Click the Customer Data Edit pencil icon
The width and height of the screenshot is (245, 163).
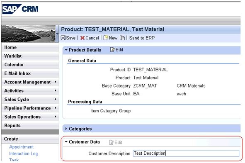112,142
